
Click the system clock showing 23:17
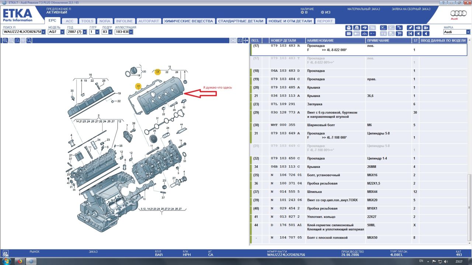pyautogui.click(x=459, y=261)
